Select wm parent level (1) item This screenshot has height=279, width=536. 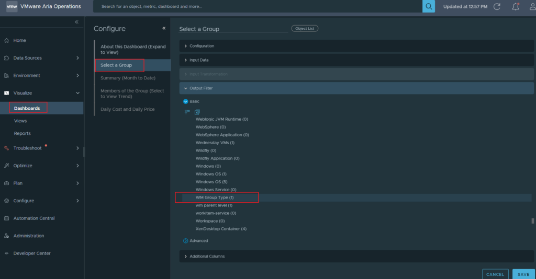[x=214, y=205]
